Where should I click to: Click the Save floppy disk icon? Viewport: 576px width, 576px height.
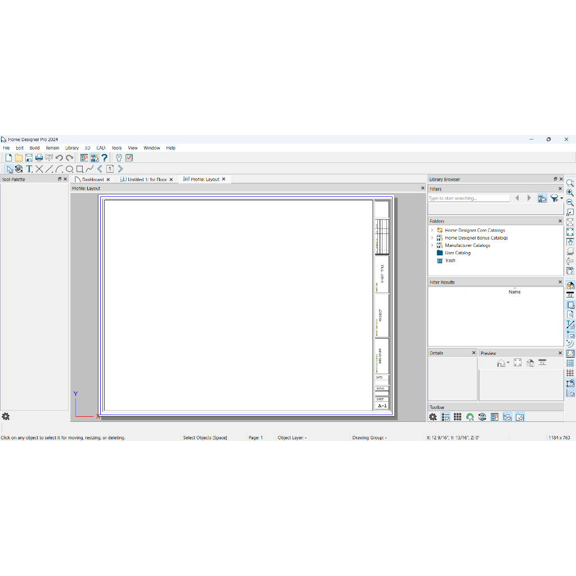[x=29, y=158]
